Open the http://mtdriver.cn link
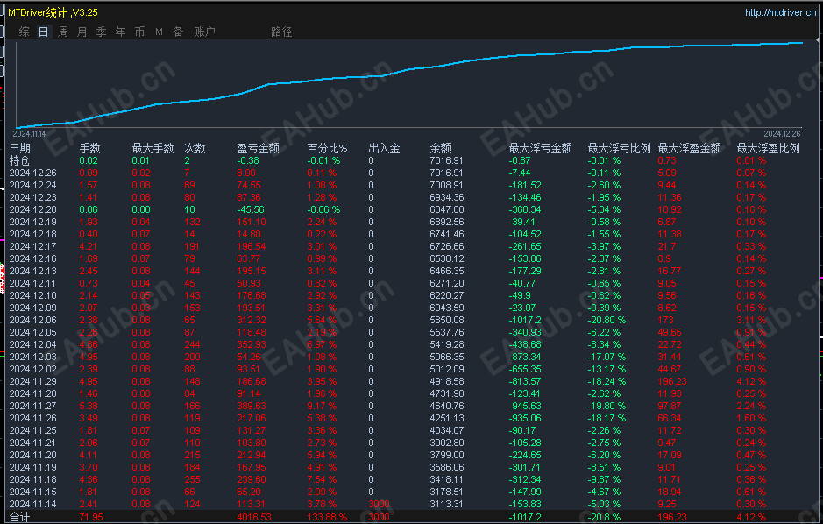823x524 pixels. click(x=780, y=12)
